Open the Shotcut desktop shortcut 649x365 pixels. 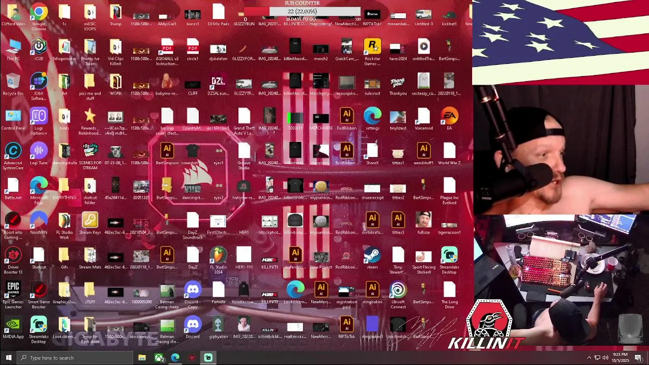coord(39,258)
